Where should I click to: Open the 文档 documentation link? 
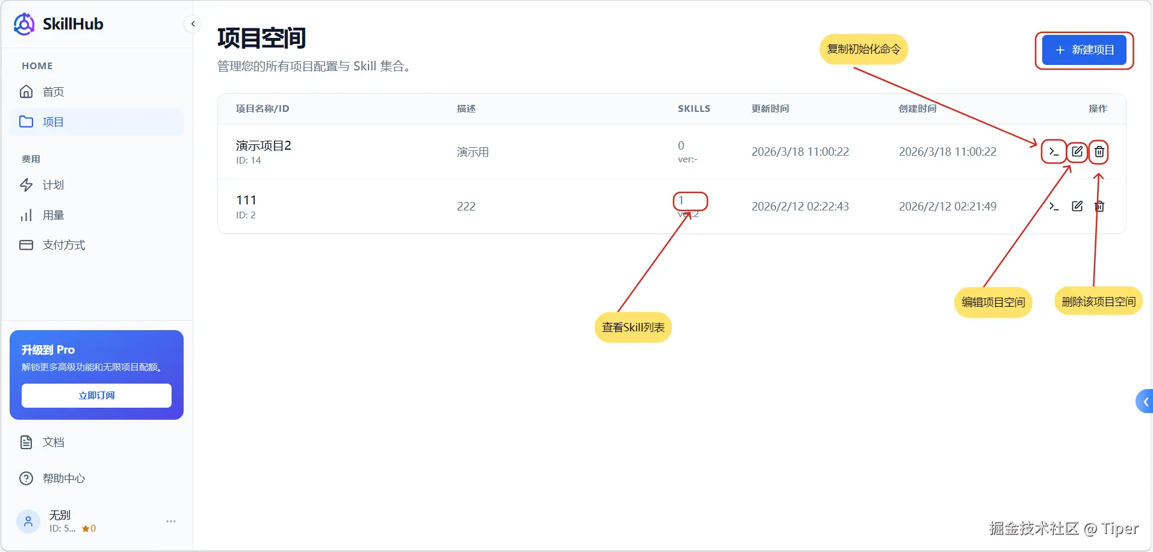pos(97,442)
